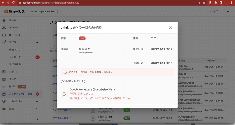This screenshot has height=125, width=235.
Task: Click the 棚卸し list icon
Action: click(x=4, y=87)
